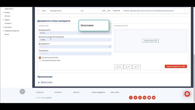
Task: Open Новости footer link
Action: [x=76, y=92]
